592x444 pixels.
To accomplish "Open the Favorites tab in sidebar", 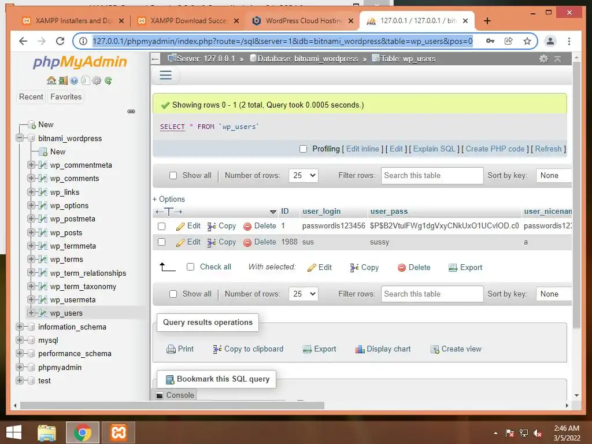I will (x=66, y=97).
